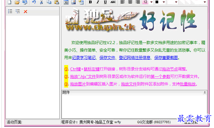
Task: Collapse the 附件 attachment panel
Action: [205, 92]
